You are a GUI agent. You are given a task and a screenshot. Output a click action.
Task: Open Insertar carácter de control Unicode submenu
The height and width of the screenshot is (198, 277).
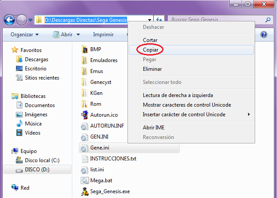click(192, 115)
